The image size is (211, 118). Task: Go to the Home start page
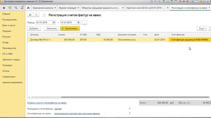click(28, 8)
